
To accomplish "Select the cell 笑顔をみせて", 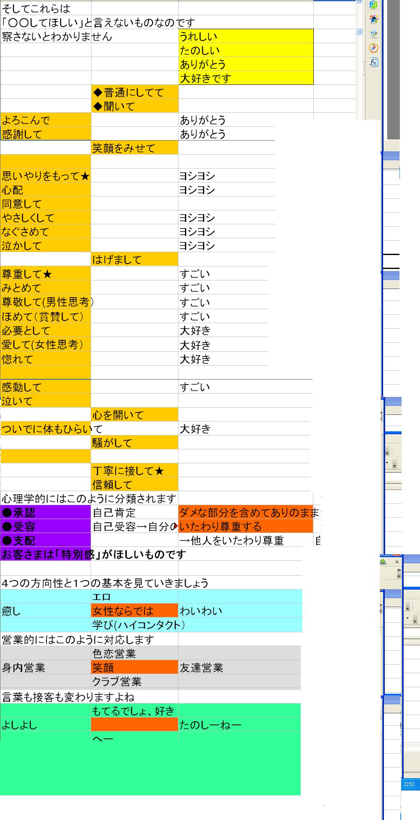I will pos(135,148).
